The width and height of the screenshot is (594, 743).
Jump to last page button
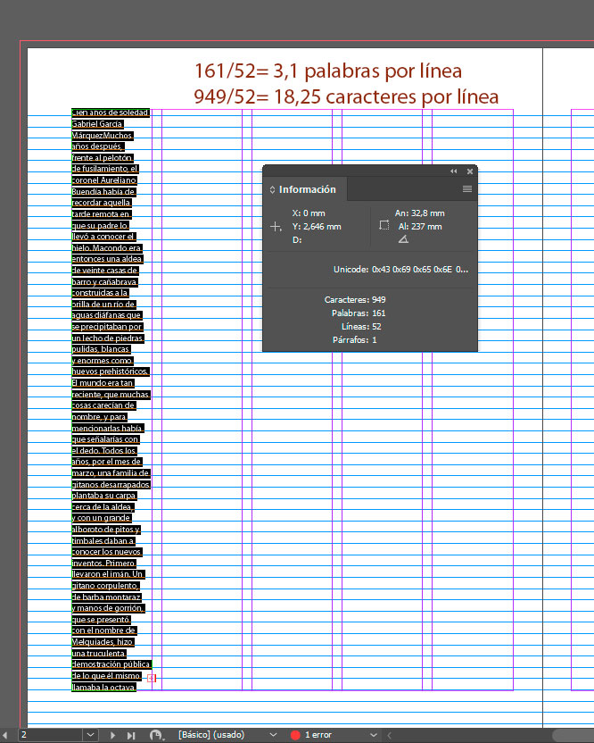tap(131, 735)
